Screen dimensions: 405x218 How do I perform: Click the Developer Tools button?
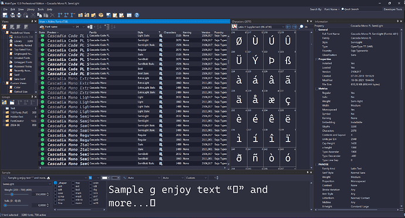click(x=393, y=9)
